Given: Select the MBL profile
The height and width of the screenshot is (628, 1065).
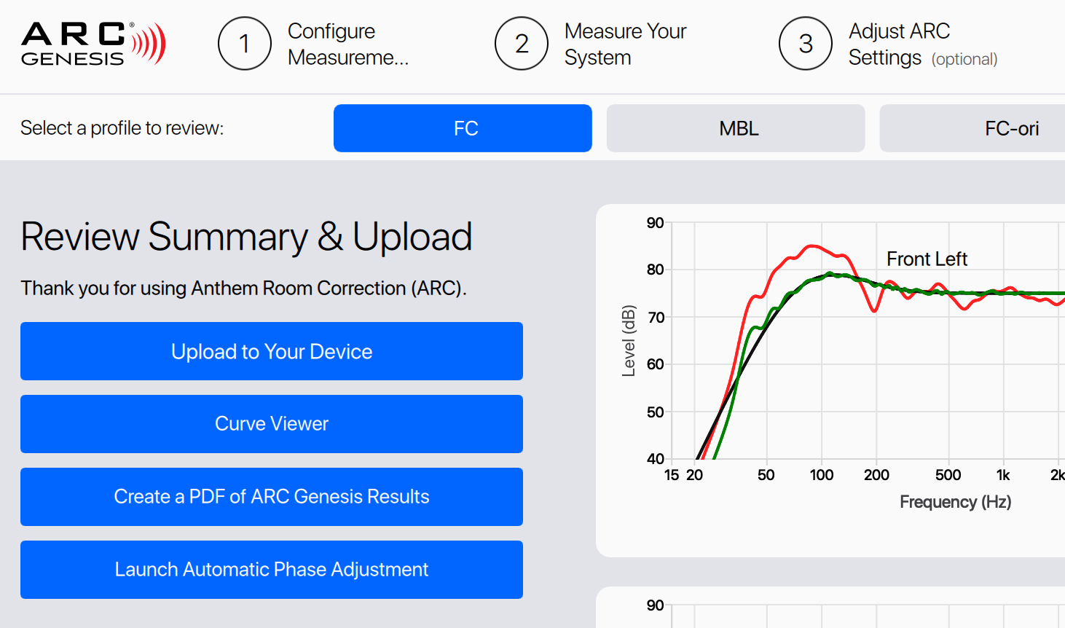Looking at the screenshot, I should click(x=736, y=128).
